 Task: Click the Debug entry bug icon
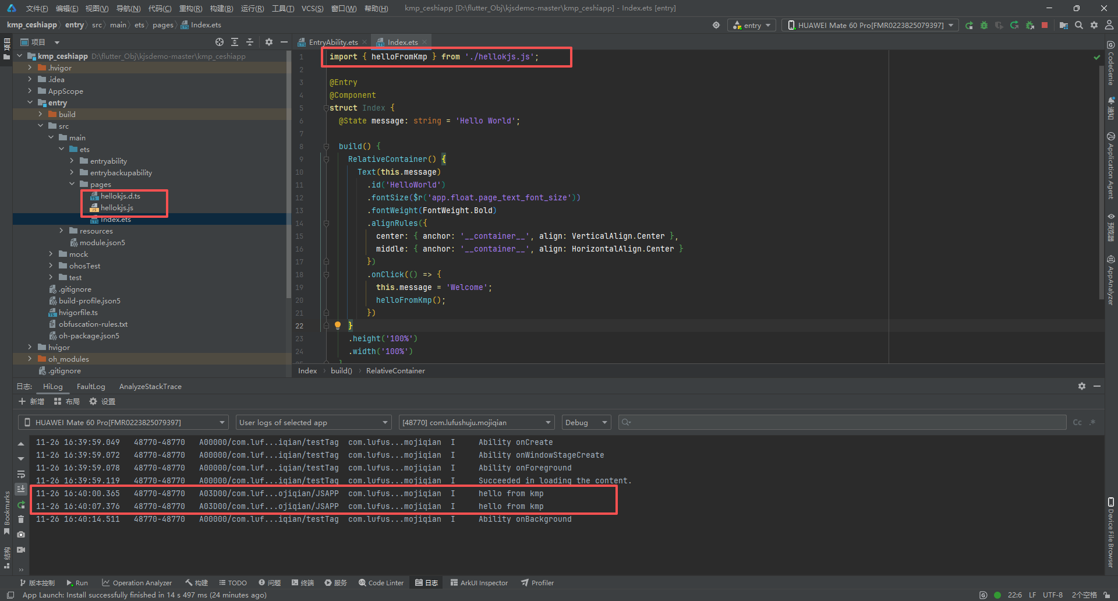coord(984,25)
